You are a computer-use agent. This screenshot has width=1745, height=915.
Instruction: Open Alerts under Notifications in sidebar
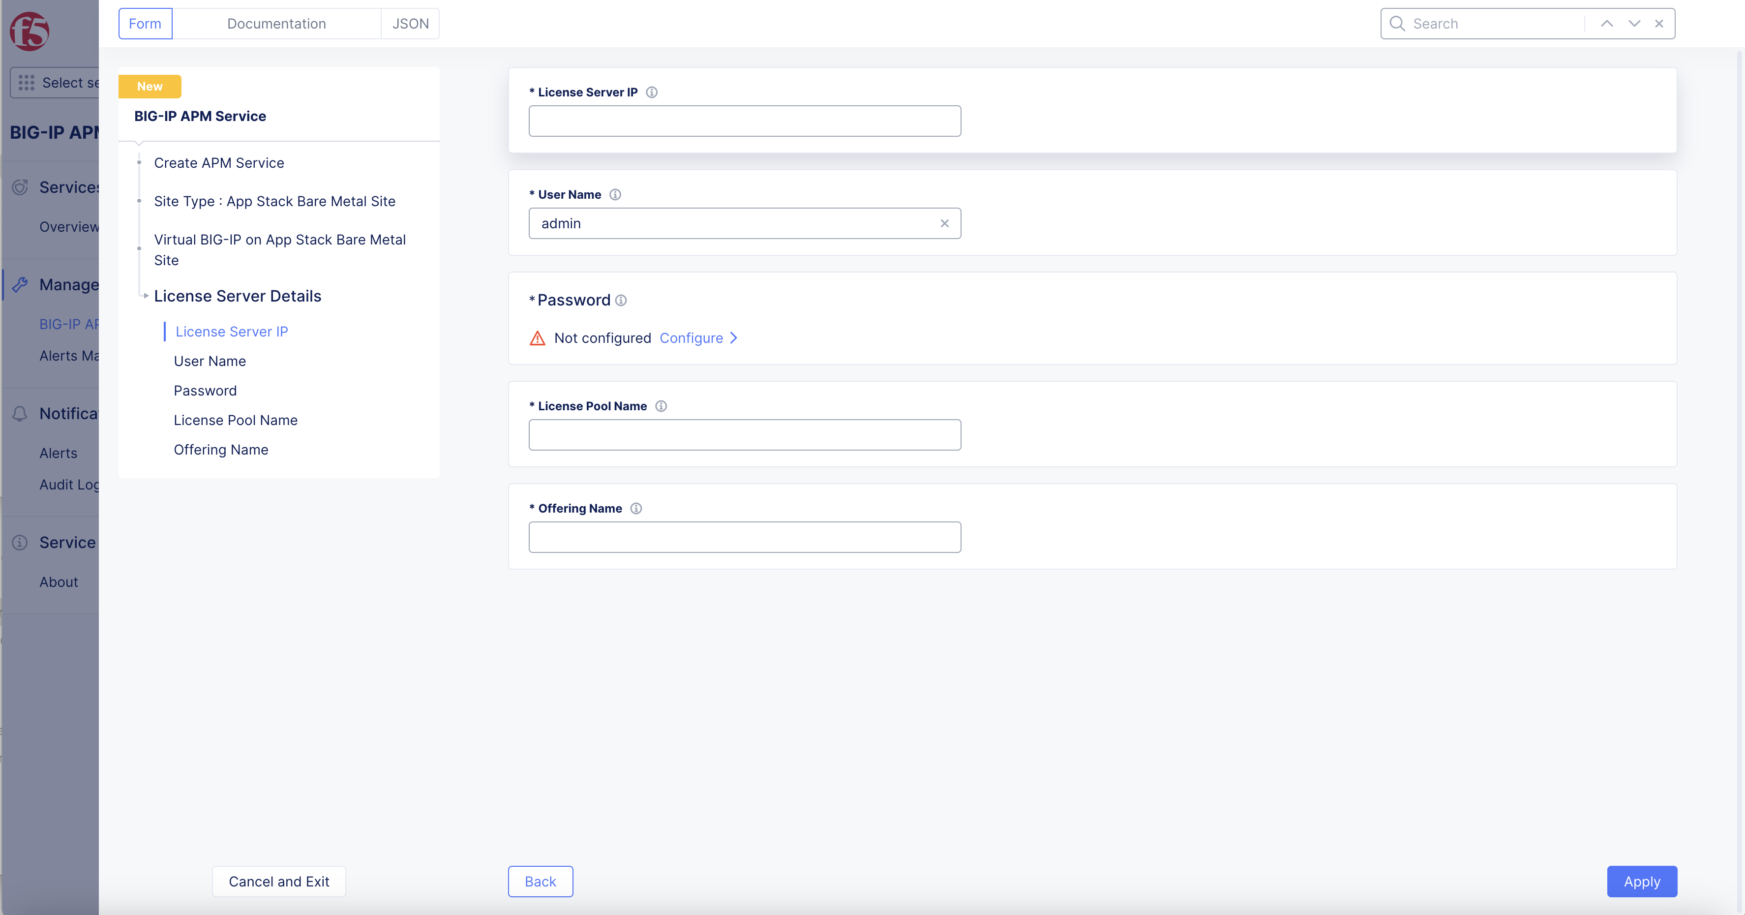[x=58, y=454]
